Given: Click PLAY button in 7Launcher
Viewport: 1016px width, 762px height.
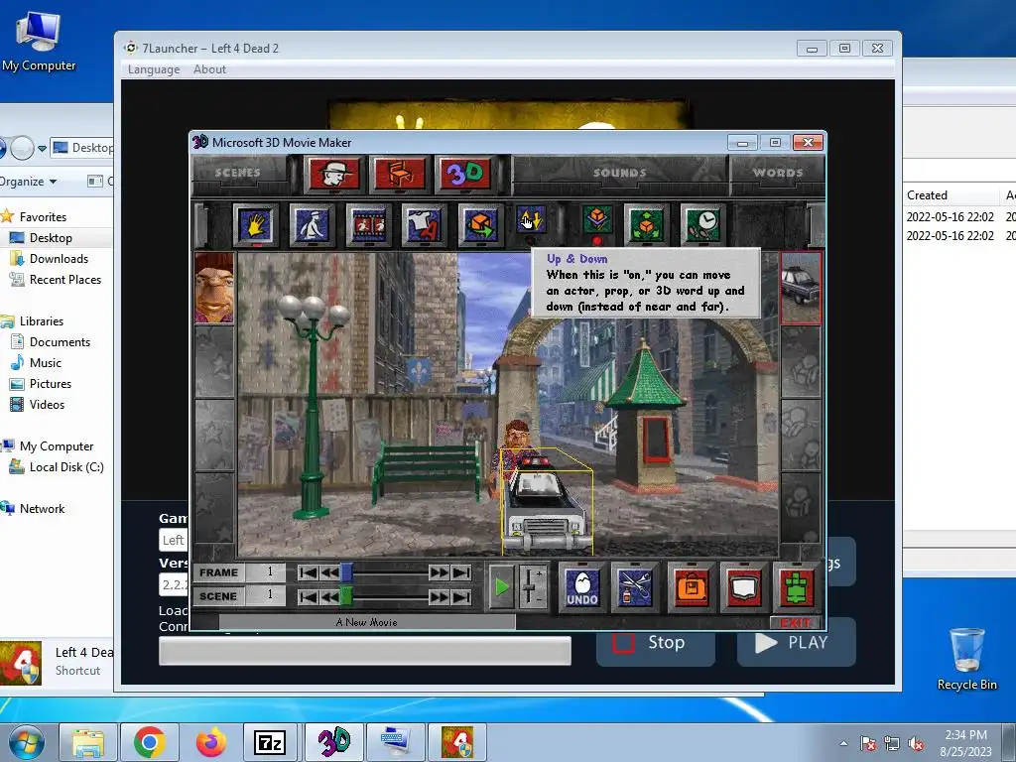Looking at the screenshot, I should pyautogui.click(x=797, y=642).
